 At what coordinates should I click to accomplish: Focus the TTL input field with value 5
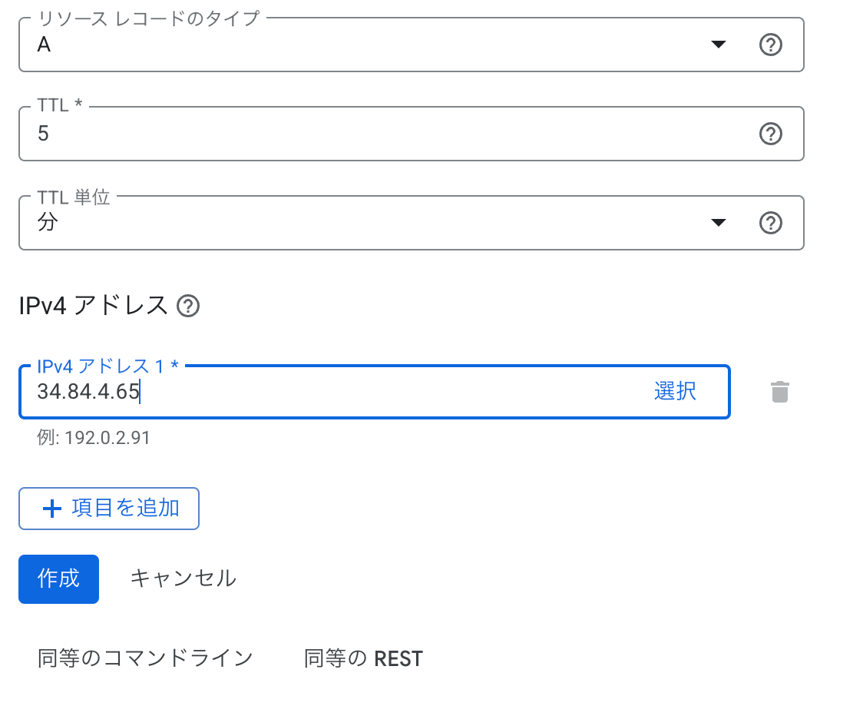411,134
